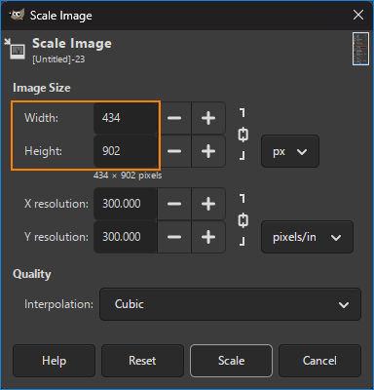This screenshot has width=374, height=390.
Task: Click the X resolution field showing 300.000
Action: (126, 204)
